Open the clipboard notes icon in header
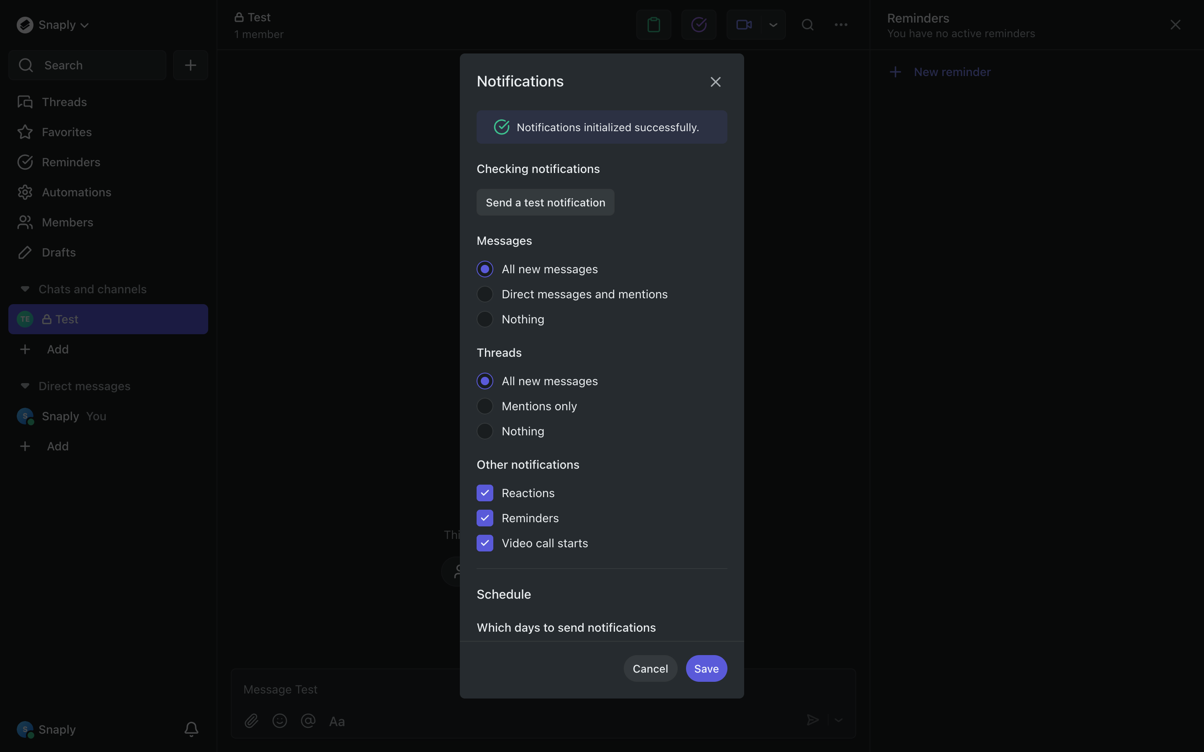 pos(654,24)
